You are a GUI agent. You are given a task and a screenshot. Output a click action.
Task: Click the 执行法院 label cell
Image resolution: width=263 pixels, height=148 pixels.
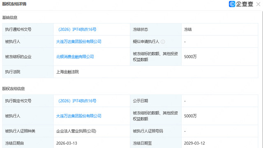(x=28, y=72)
